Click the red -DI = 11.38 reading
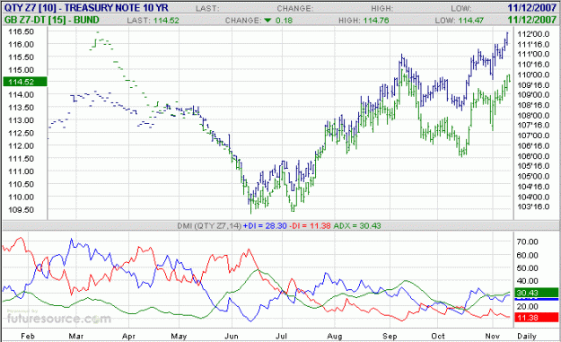The image size is (561, 342). 310,225
